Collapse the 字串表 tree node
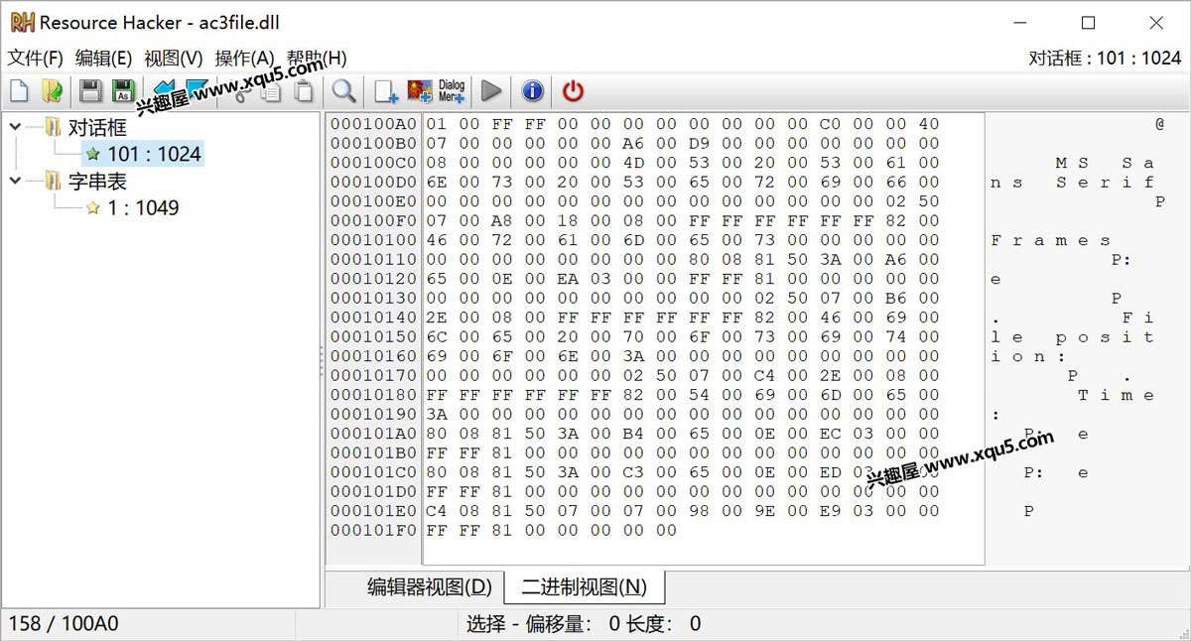The image size is (1191, 641). (17, 181)
